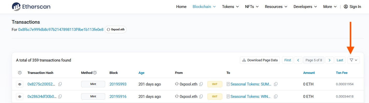This screenshot has height=103, width=369.
Task: Click the Etherscan logo
Action: [31, 7]
